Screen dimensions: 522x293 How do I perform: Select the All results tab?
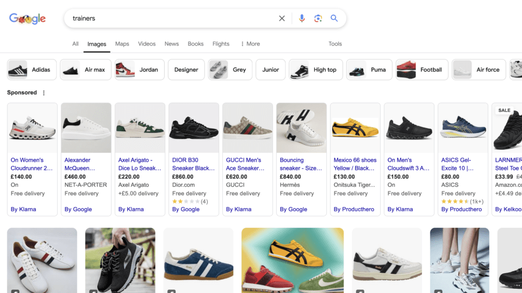[x=75, y=44]
